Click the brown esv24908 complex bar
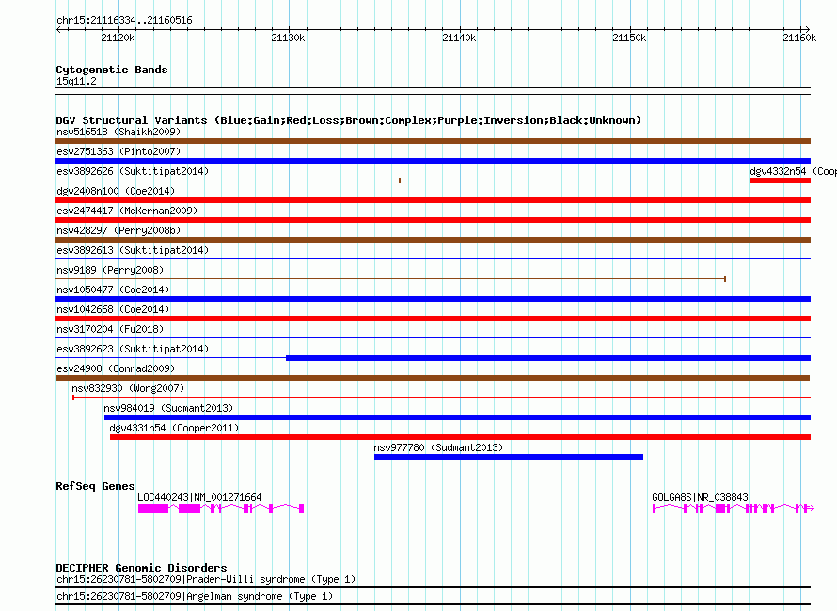Viewport: 837px width, 611px height. (x=433, y=378)
